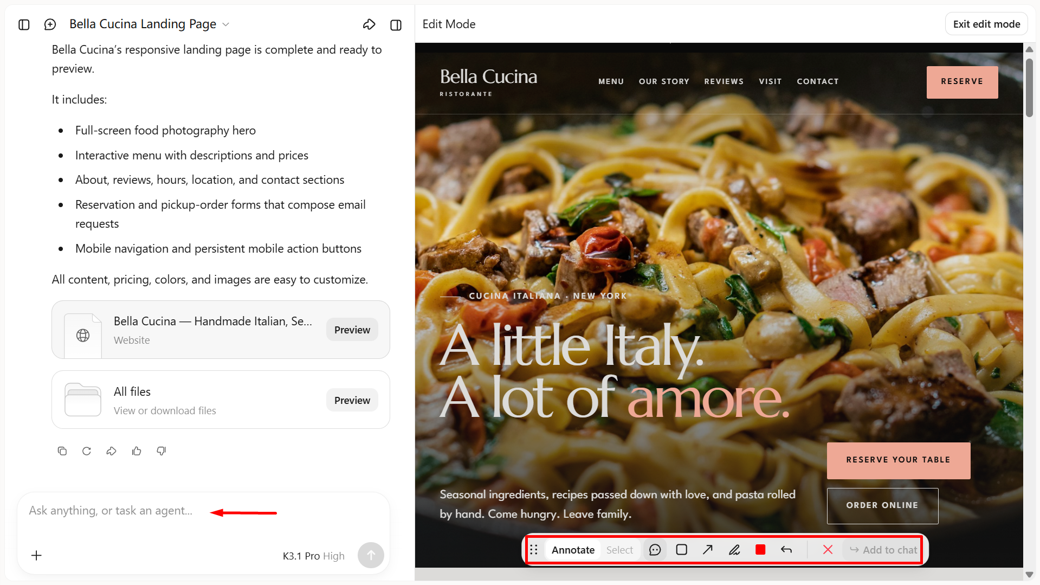Image resolution: width=1040 pixels, height=585 pixels.
Task: Click the share arrow icon in header
Action: coord(369,24)
